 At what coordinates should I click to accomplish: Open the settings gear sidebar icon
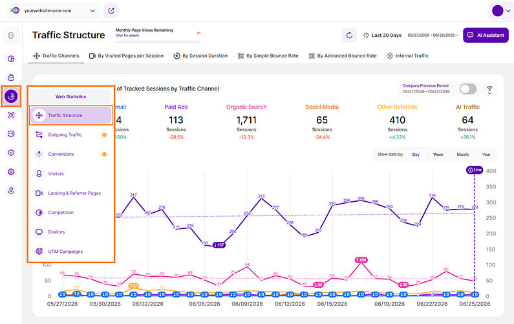(11, 171)
